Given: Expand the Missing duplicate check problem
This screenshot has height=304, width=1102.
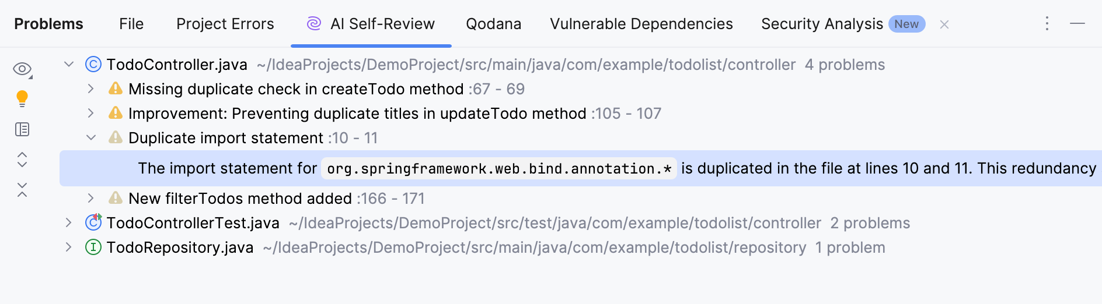Looking at the screenshot, I should click(x=91, y=89).
